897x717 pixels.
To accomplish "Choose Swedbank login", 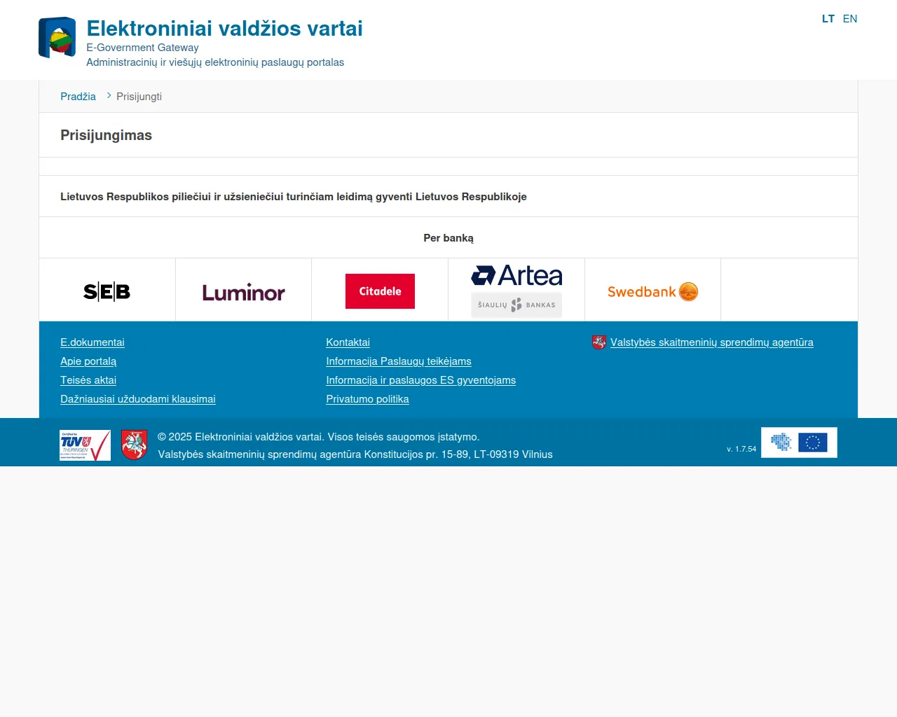I will (652, 291).
